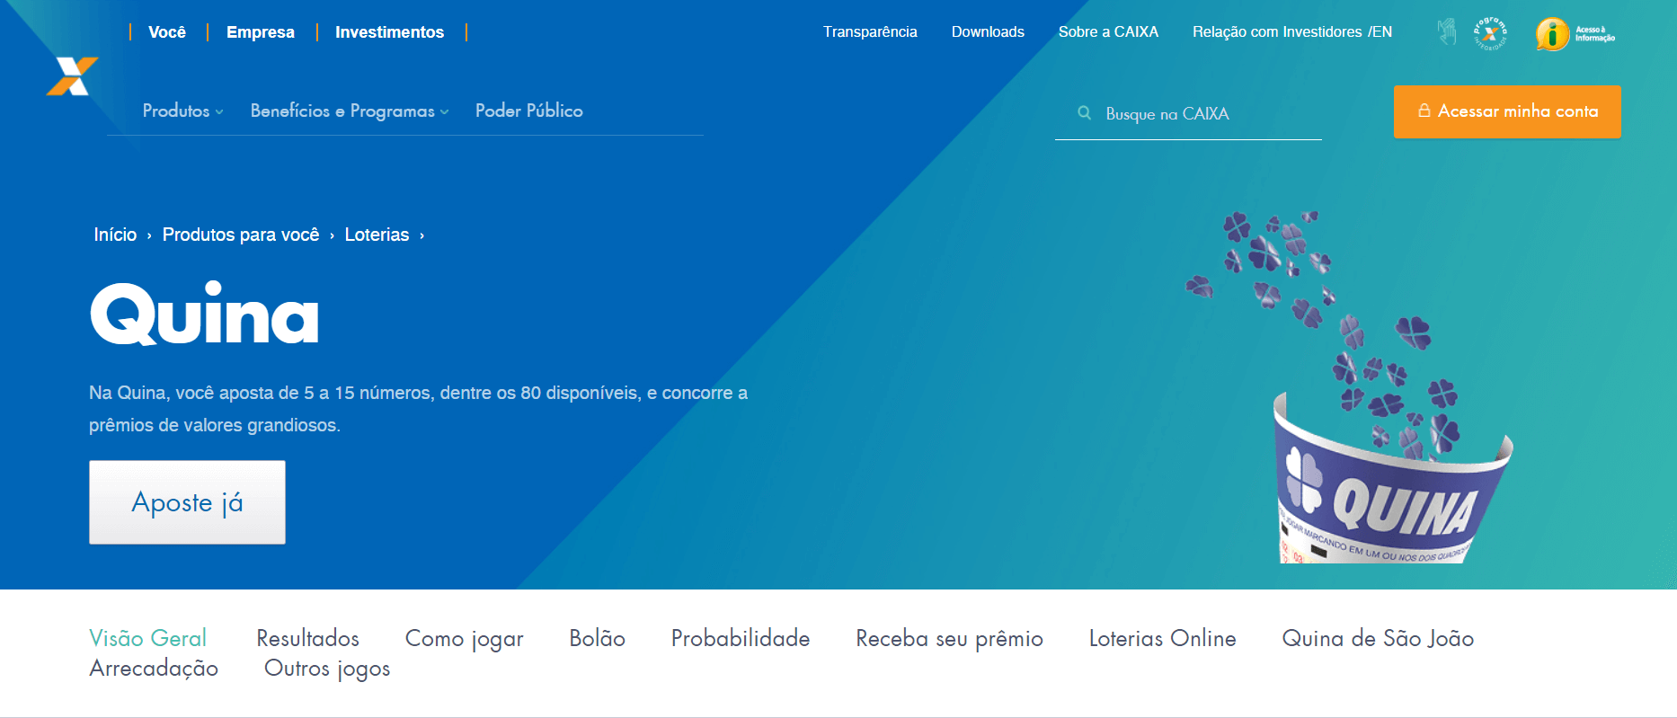The height and width of the screenshot is (718, 1677).
Task: Expand the Produtos dropdown menu
Action: pos(182,111)
